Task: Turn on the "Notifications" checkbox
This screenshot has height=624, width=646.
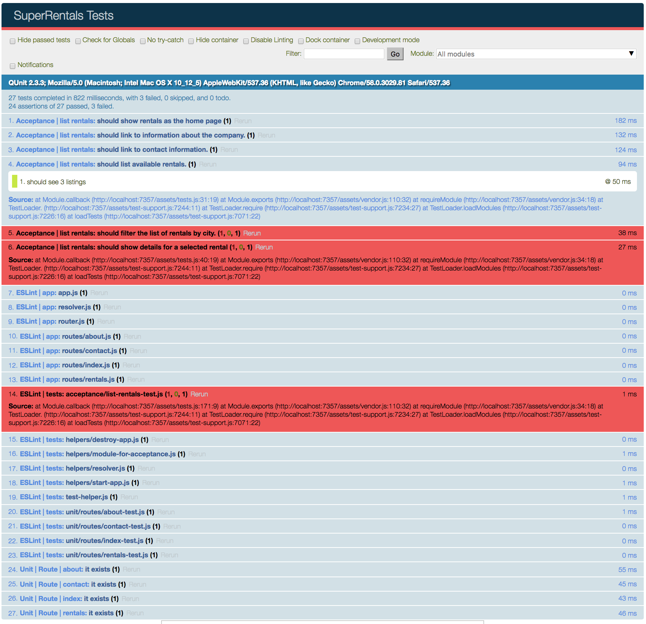Action: (12, 66)
